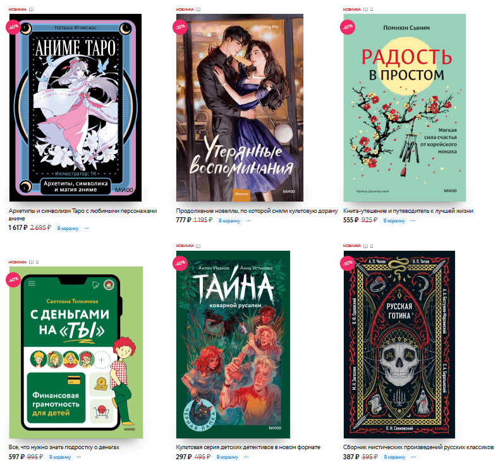Click the paper book icon above Утерянные воспоминания
The height and width of the screenshot is (470, 498).
(x=198, y=9)
